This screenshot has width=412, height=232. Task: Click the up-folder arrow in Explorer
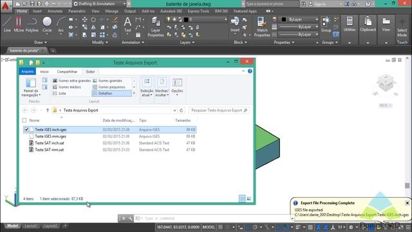pyautogui.click(x=48, y=110)
